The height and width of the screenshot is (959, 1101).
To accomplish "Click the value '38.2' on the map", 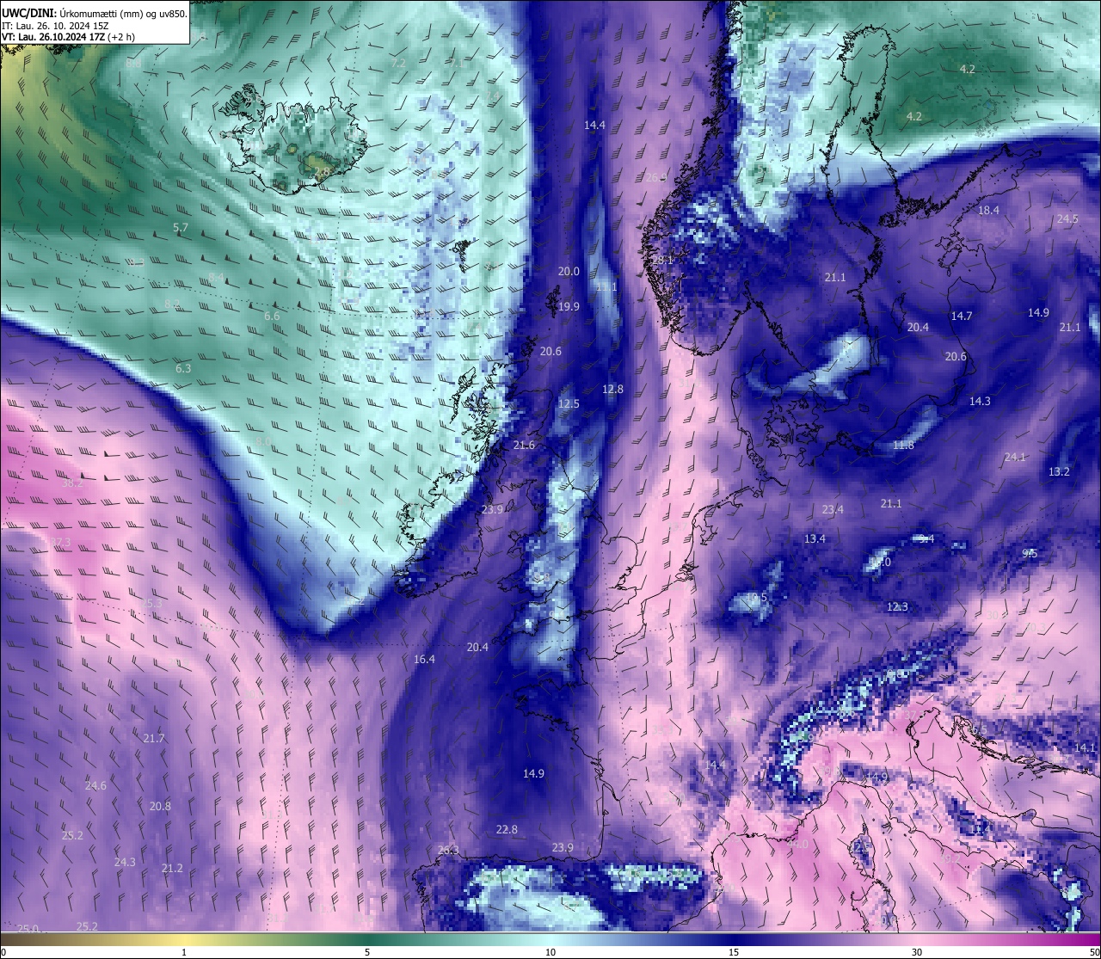I will point(72,484).
